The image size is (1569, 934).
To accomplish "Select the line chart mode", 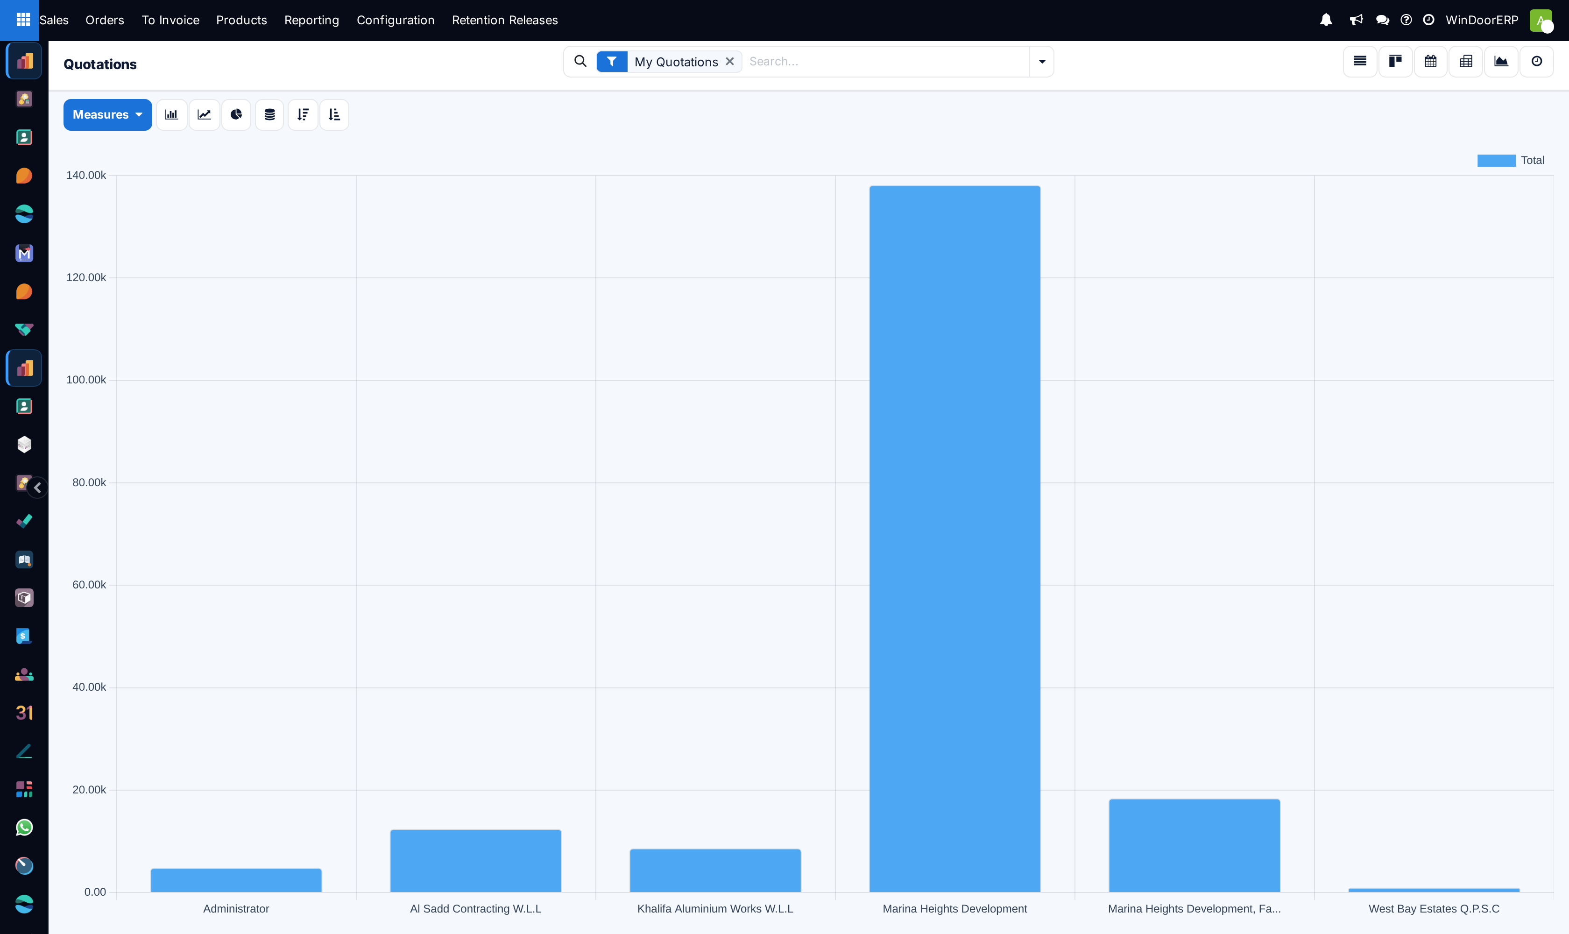I will [205, 114].
